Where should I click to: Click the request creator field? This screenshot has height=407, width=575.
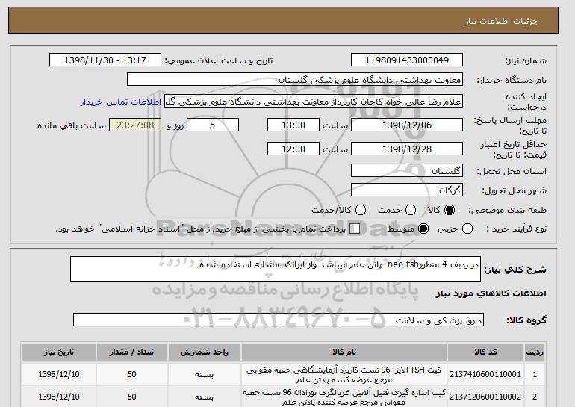[314, 102]
